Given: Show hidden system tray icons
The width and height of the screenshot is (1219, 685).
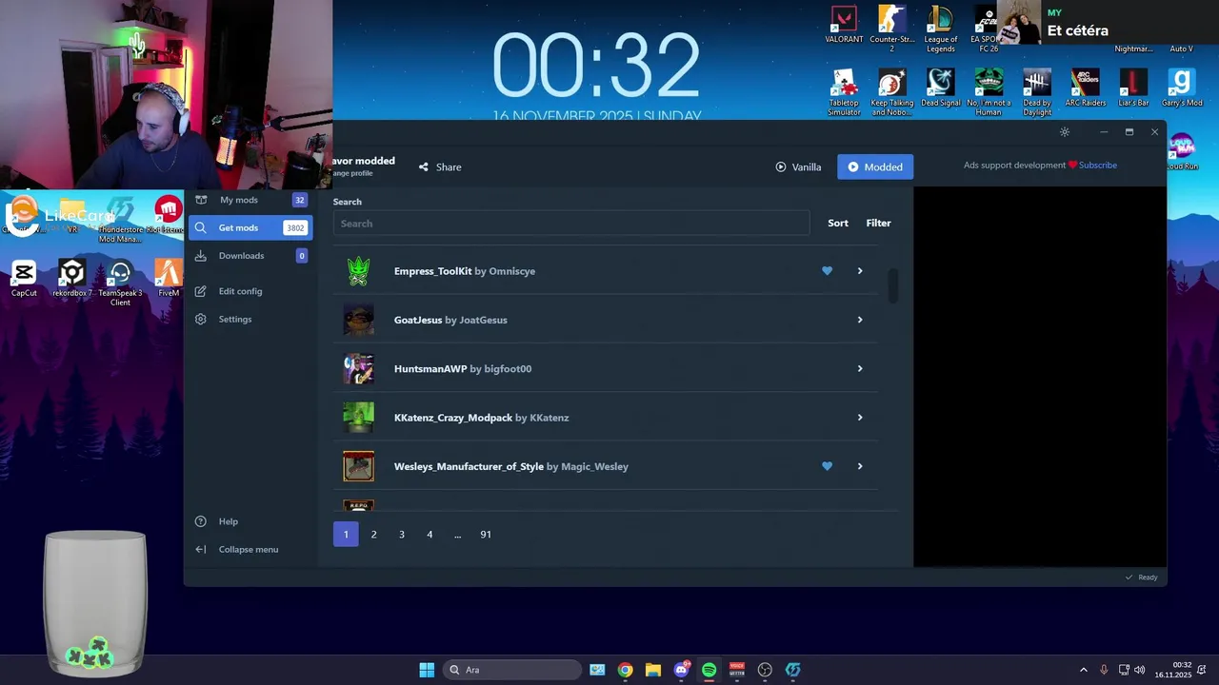Looking at the screenshot, I should pos(1083,670).
